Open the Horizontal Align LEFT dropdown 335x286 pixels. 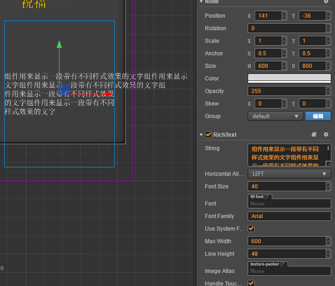click(289, 174)
